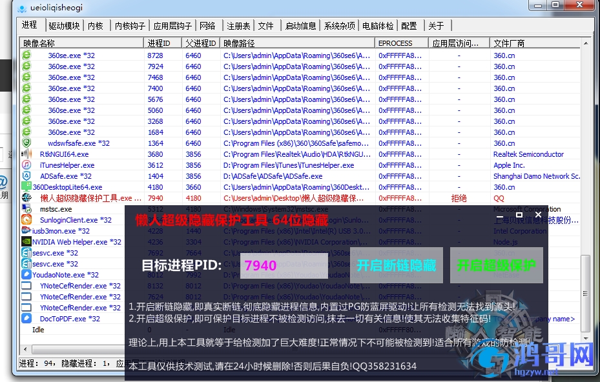Switch to the 内核钩子 tab
600x382 pixels.
[x=130, y=26]
